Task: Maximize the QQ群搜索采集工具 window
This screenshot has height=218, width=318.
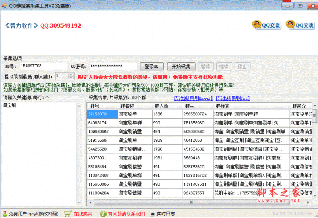Action: tap(301, 6)
